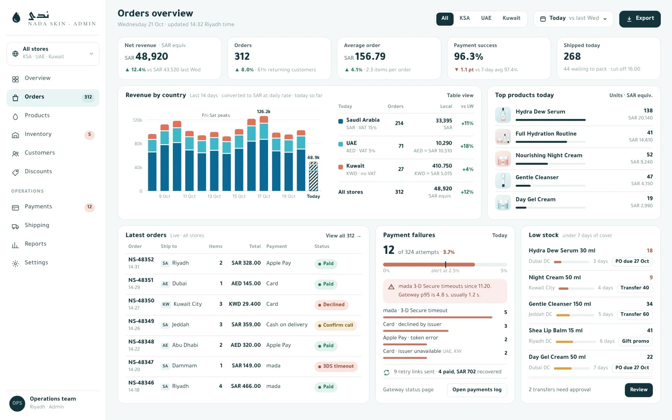The width and height of the screenshot is (672, 420).
Task: Click the Settings gear icon
Action: tap(15, 264)
